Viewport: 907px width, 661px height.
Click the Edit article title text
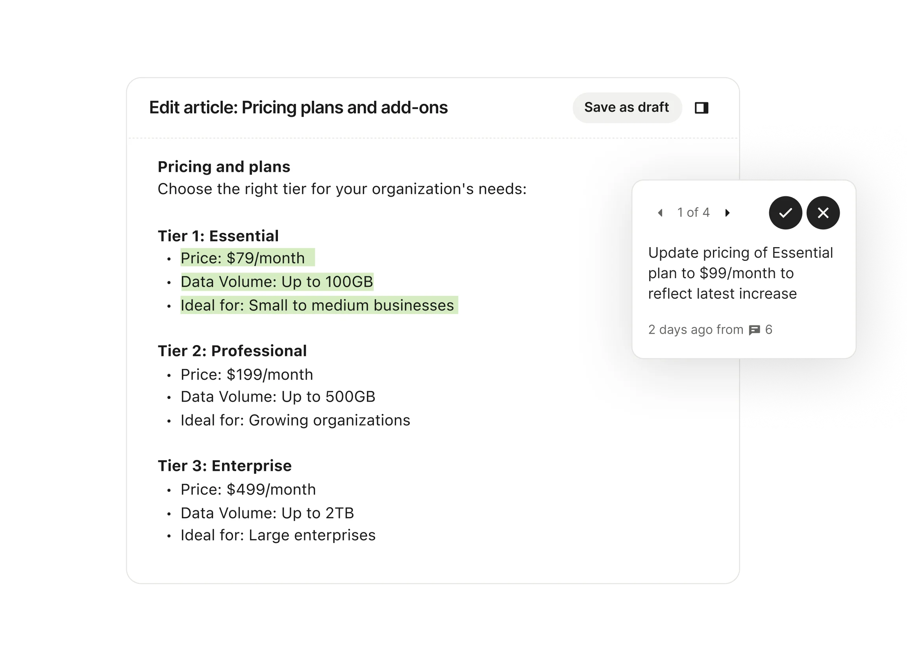pyautogui.click(x=298, y=108)
